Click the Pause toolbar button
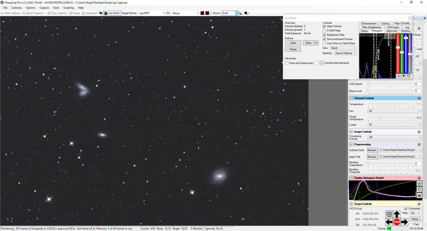Viewport: 427px width, 231px height. 74,13
